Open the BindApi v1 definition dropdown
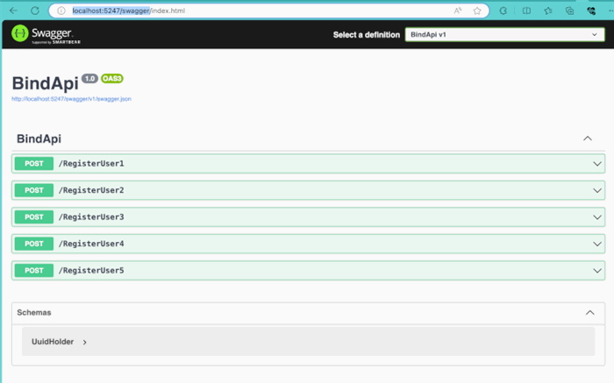 (504, 34)
